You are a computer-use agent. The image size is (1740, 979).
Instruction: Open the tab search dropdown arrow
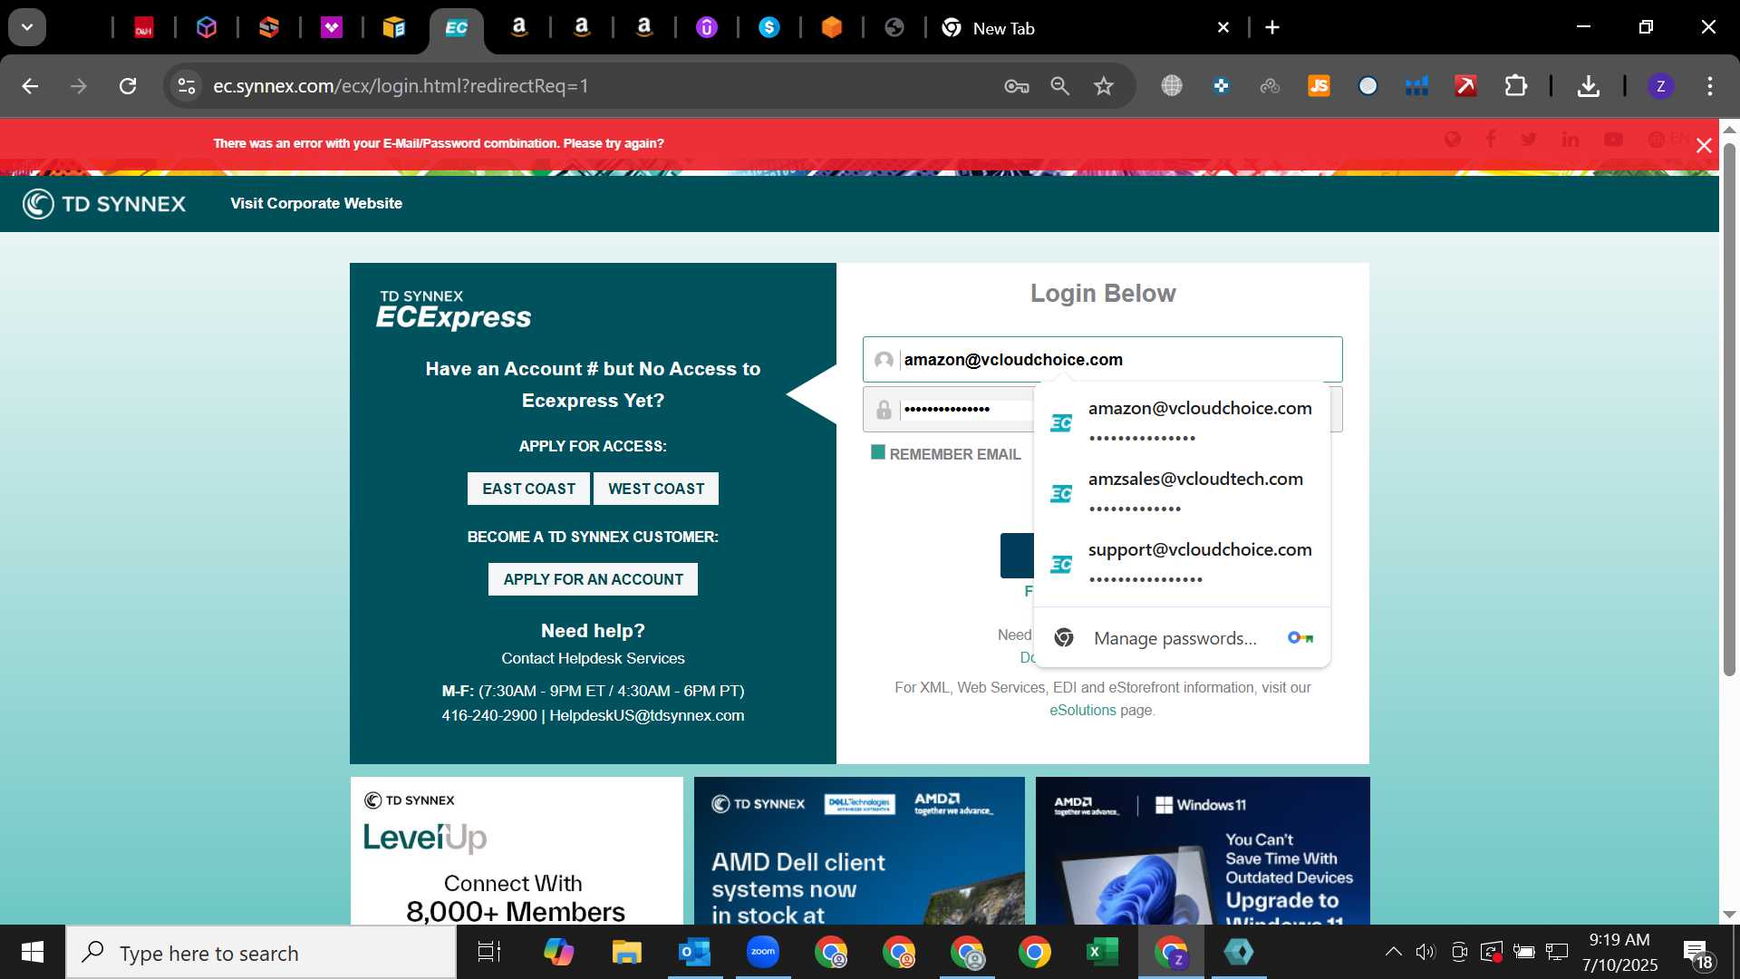(27, 27)
